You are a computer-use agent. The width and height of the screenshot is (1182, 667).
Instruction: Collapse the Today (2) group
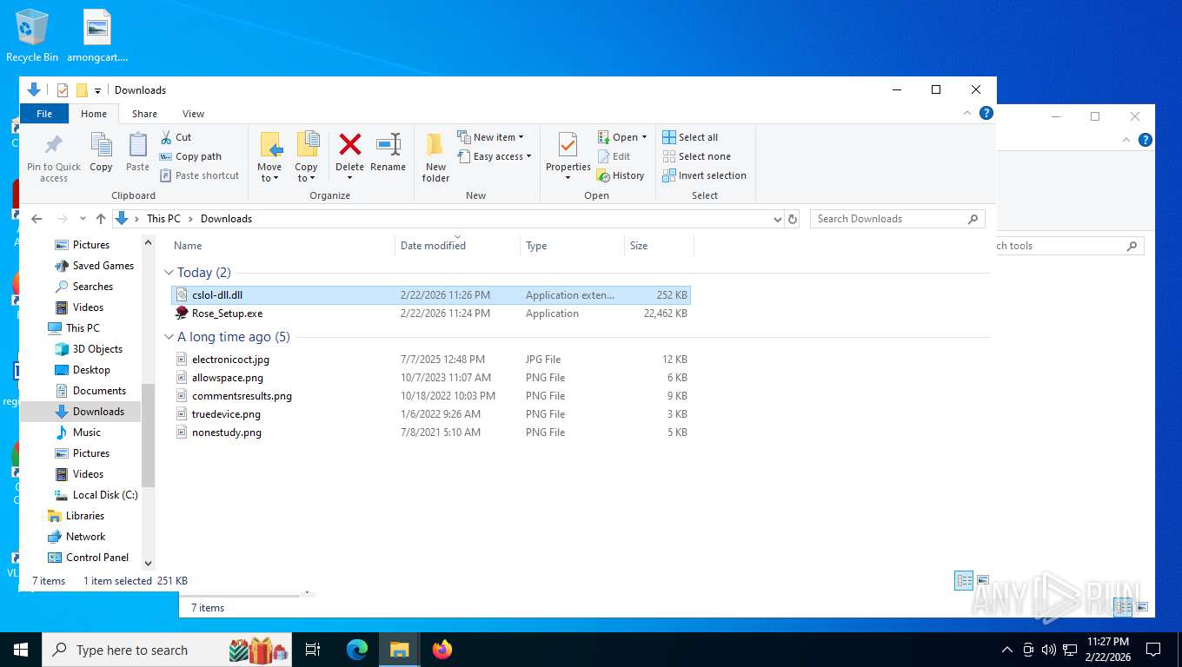[x=169, y=273]
